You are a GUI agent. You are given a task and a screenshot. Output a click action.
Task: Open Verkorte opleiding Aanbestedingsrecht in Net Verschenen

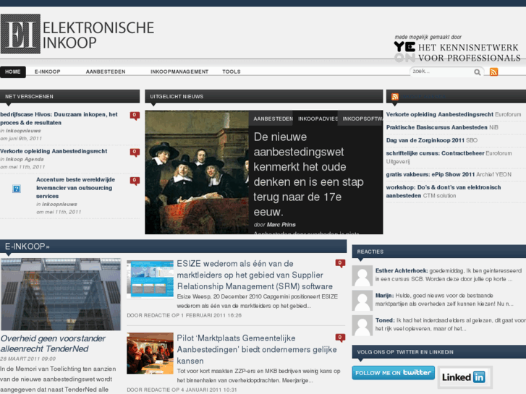point(54,151)
